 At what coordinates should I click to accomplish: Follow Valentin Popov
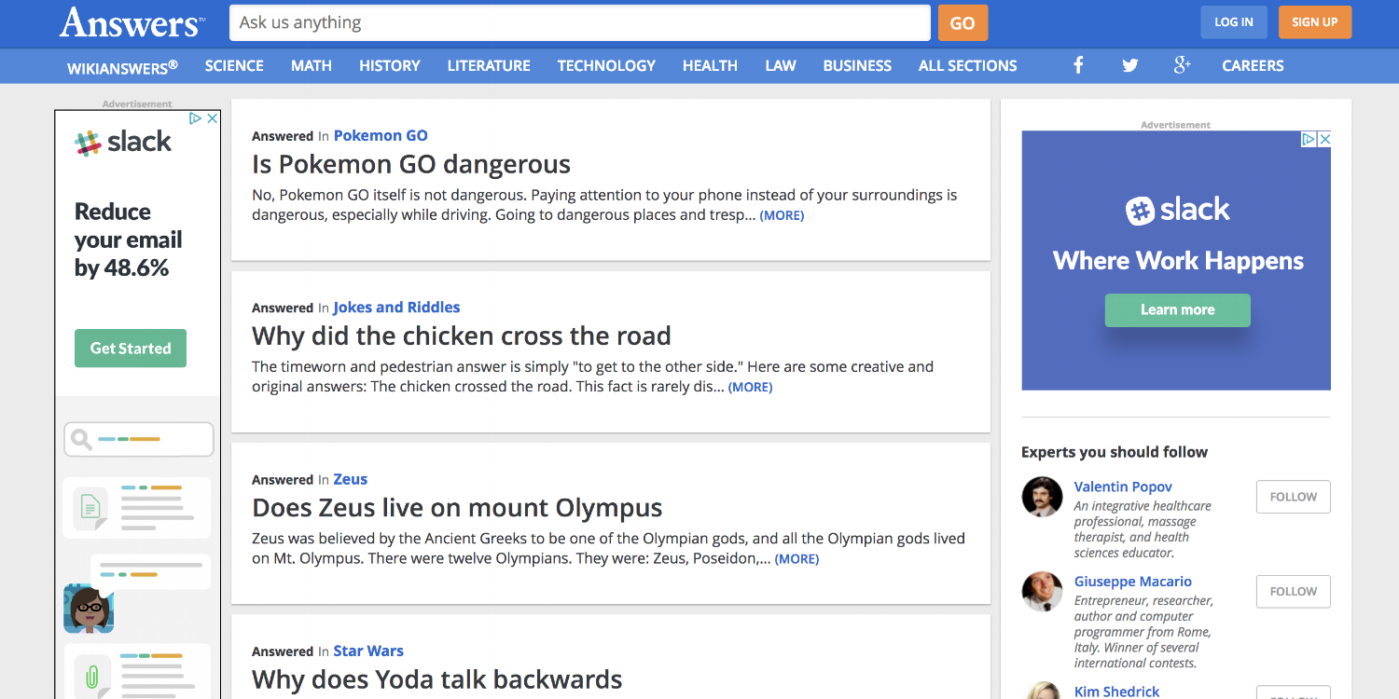click(1294, 497)
